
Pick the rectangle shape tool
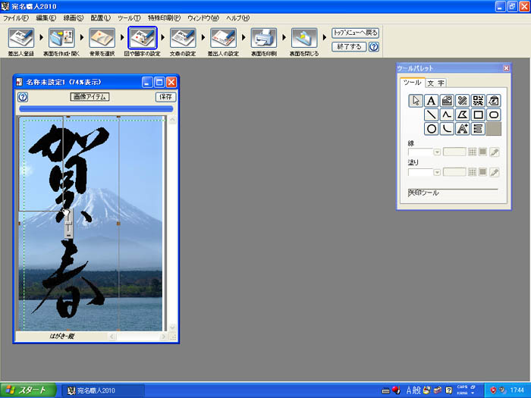pyautogui.click(x=478, y=115)
